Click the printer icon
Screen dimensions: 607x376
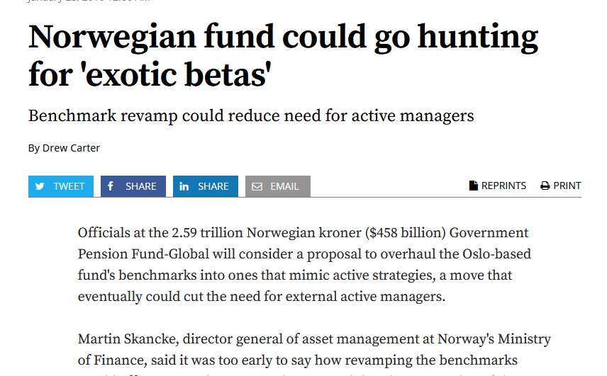tap(545, 186)
